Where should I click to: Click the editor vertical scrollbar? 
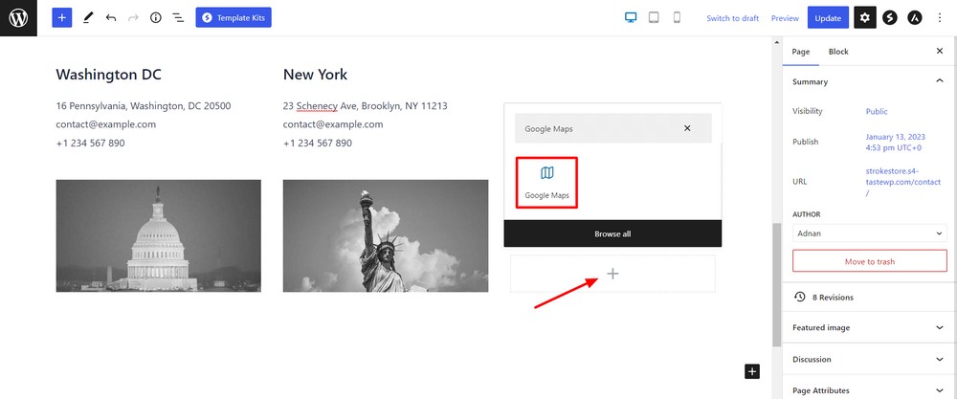point(776,284)
